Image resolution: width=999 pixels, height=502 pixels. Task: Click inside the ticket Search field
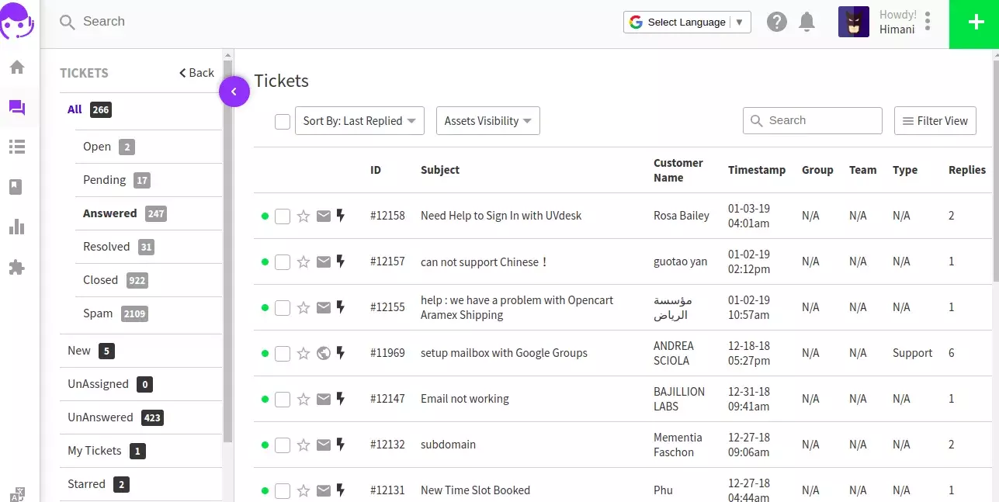click(812, 120)
